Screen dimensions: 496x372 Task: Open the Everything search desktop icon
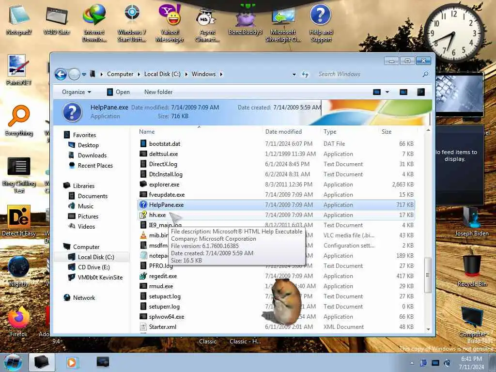19,121
